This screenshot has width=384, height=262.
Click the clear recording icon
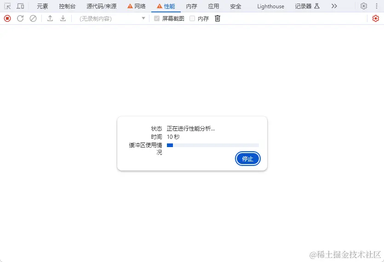(x=33, y=18)
